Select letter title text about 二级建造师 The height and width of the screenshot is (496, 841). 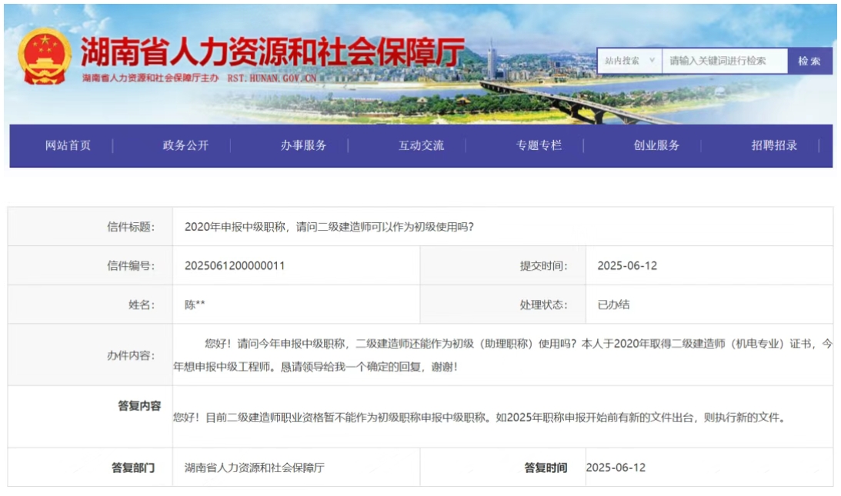click(329, 227)
